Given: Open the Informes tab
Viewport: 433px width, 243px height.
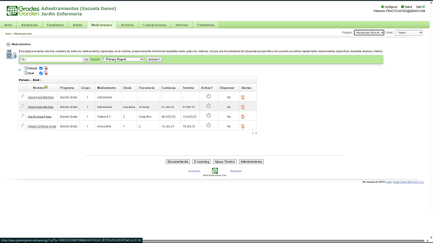Looking at the screenshot, I should [182, 25].
